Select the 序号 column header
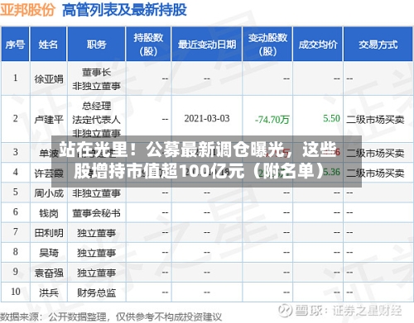Screen dimensions: 414x323 point(15,45)
